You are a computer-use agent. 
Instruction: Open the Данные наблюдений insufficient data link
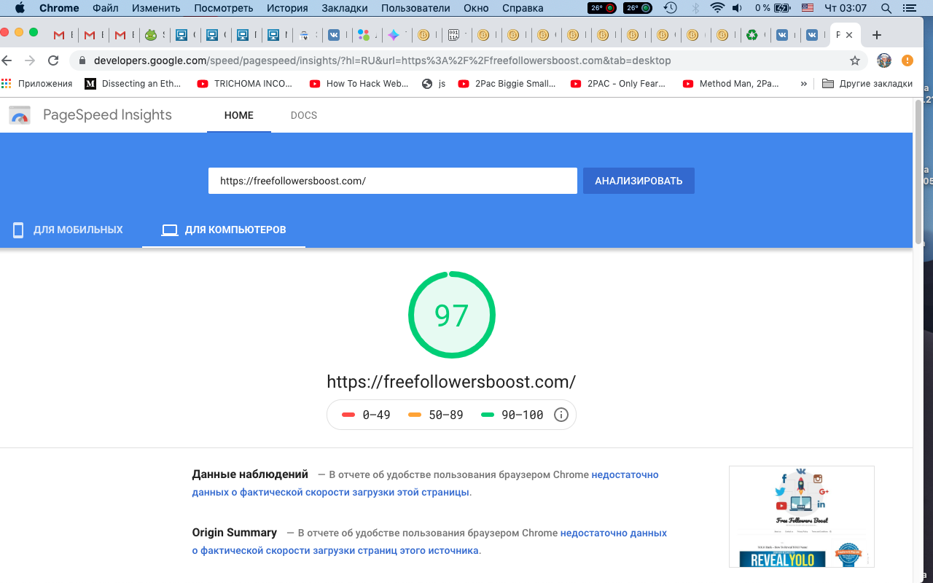tap(425, 483)
